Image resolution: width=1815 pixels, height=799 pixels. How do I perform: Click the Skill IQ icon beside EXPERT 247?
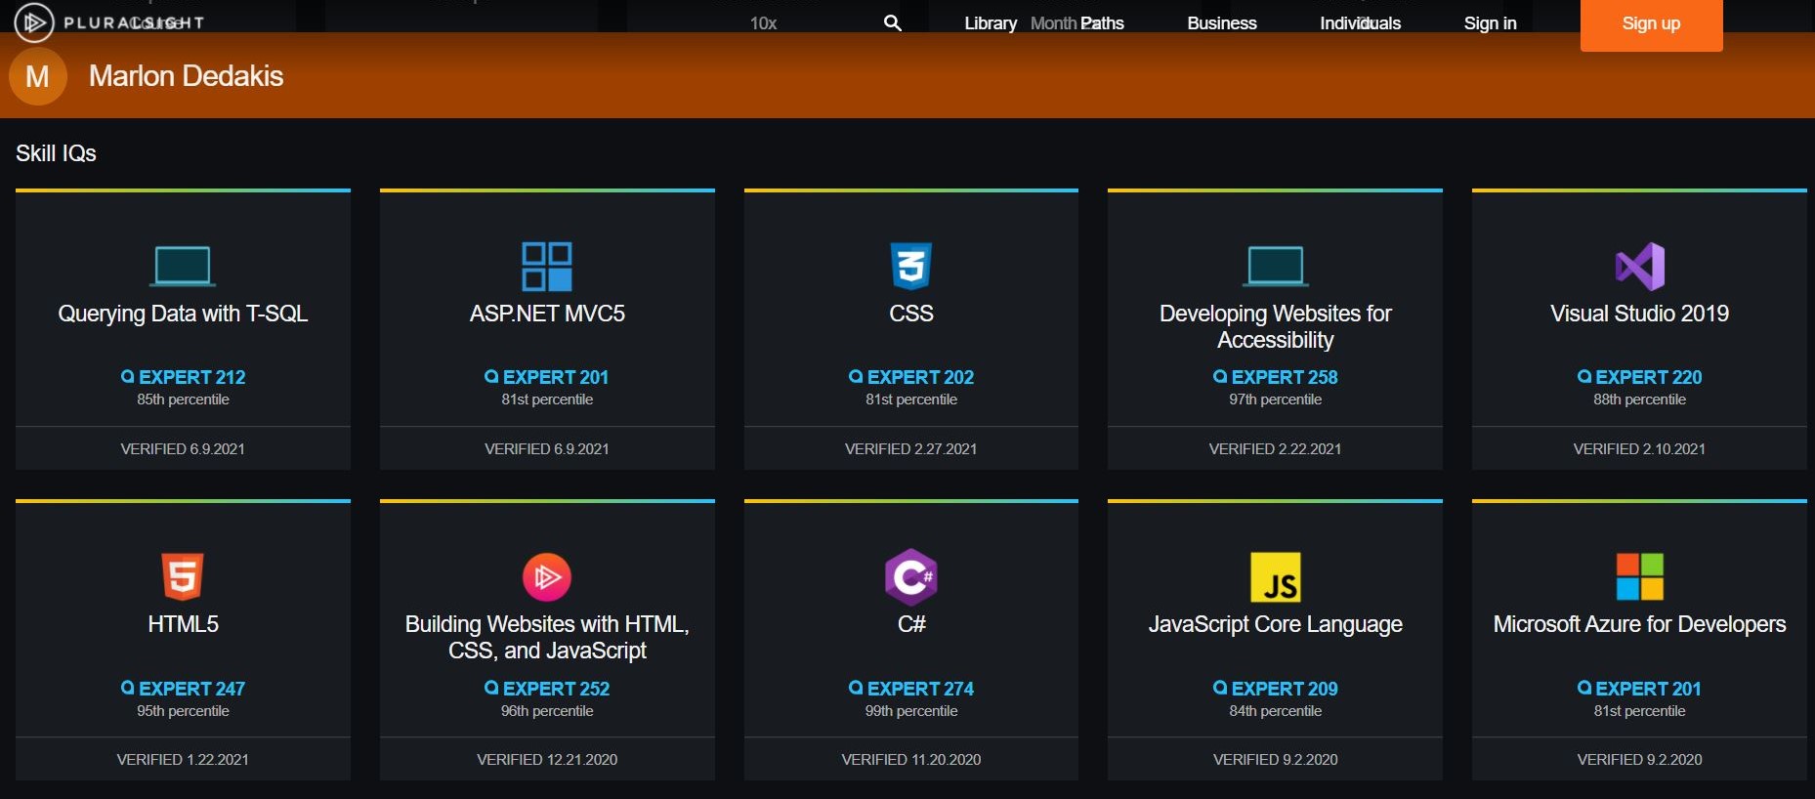[127, 688]
